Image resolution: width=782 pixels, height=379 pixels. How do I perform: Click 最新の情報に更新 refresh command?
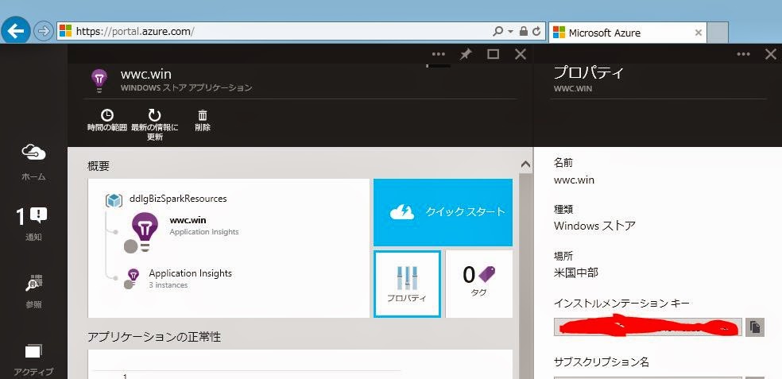click(x=155, y=125)
